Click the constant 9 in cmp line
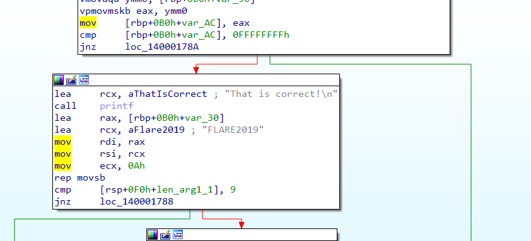 coord(233,190)
